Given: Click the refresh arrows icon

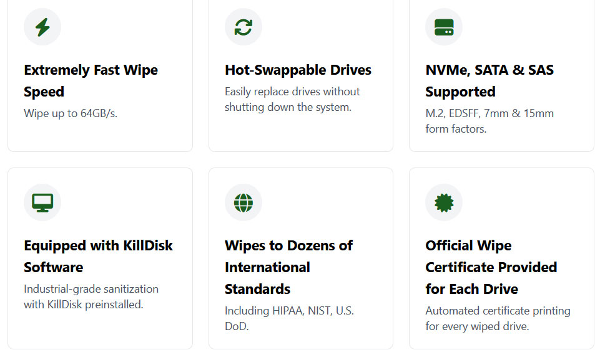Looking at the screenshot, I should [x=243, y=27].
